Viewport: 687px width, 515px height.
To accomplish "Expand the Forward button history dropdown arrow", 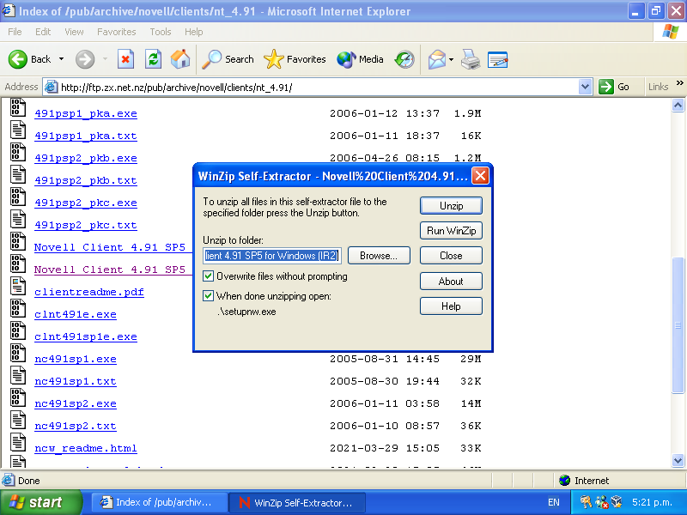I will tap(105, 59).
